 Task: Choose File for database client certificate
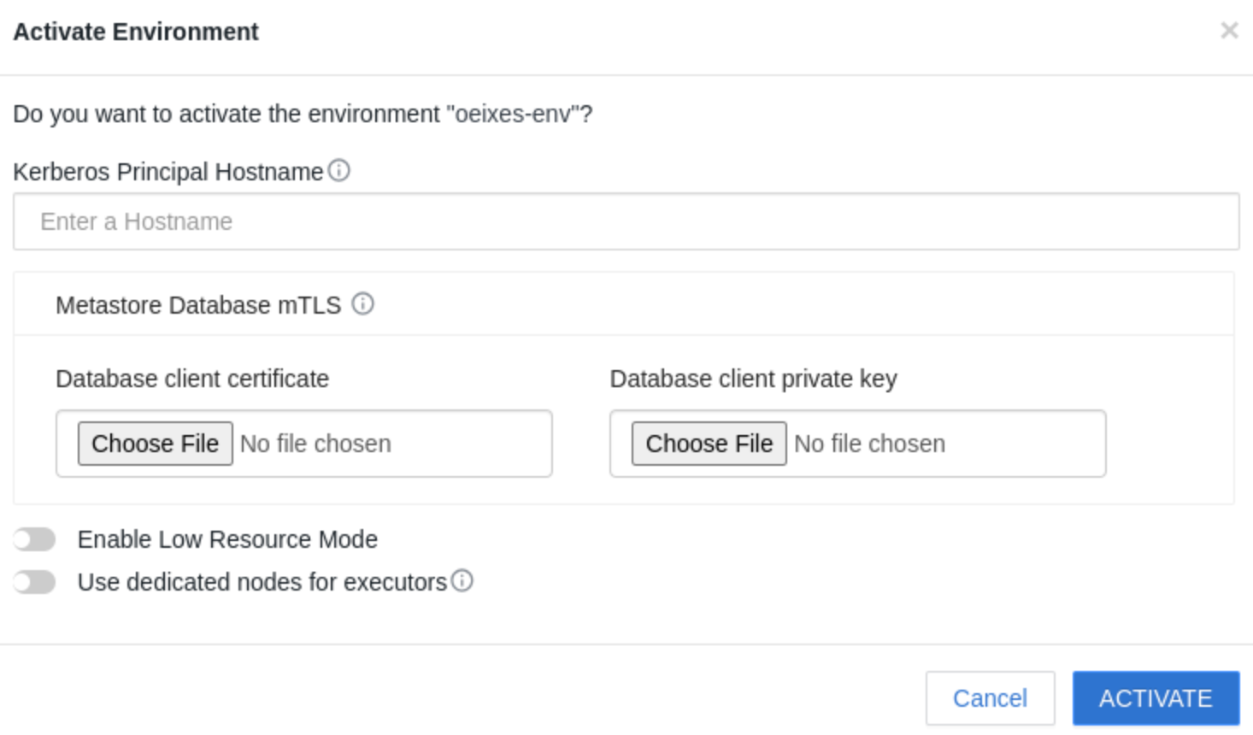click(155, 444)
